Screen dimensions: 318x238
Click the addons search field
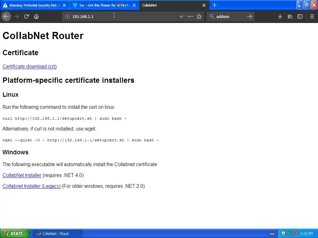coord(230,17)
